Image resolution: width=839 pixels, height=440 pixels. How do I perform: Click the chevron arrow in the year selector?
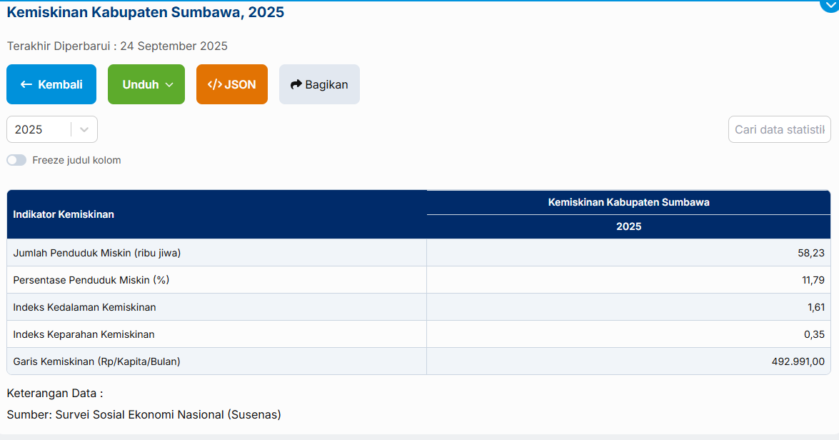click(84, 129)
